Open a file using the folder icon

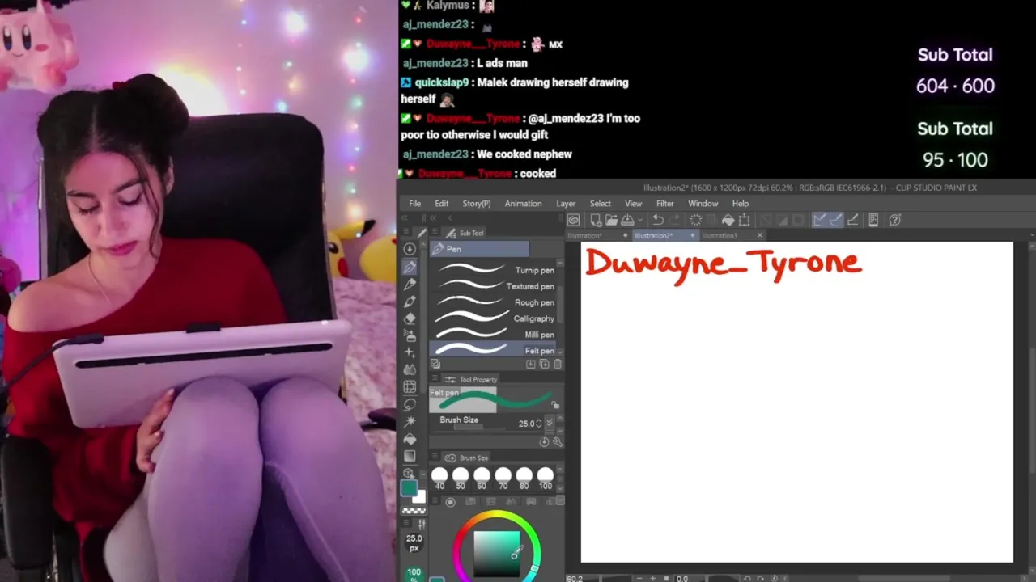coord(611,220)
